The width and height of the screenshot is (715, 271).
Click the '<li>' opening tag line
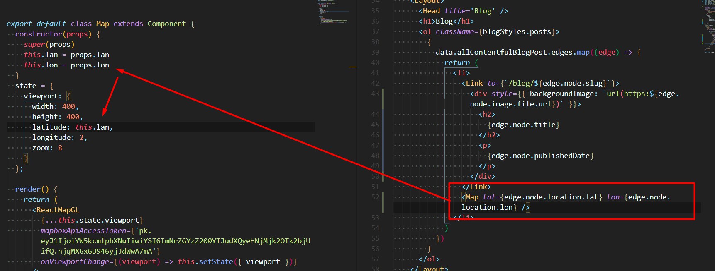click(461, 73)
